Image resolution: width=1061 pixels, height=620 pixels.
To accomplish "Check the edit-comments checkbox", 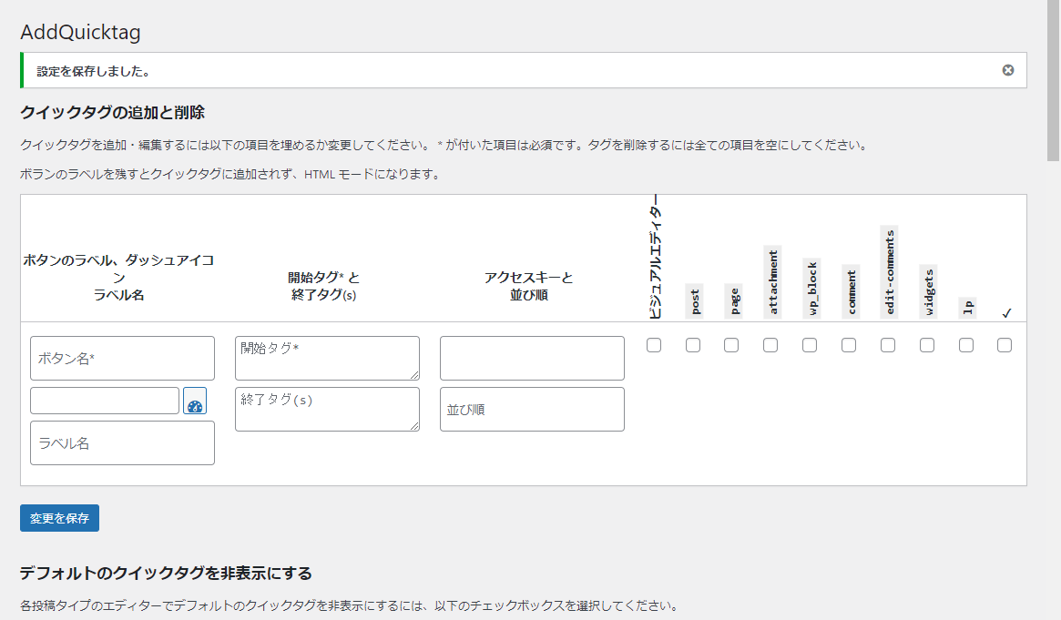I will pos(888,344).
